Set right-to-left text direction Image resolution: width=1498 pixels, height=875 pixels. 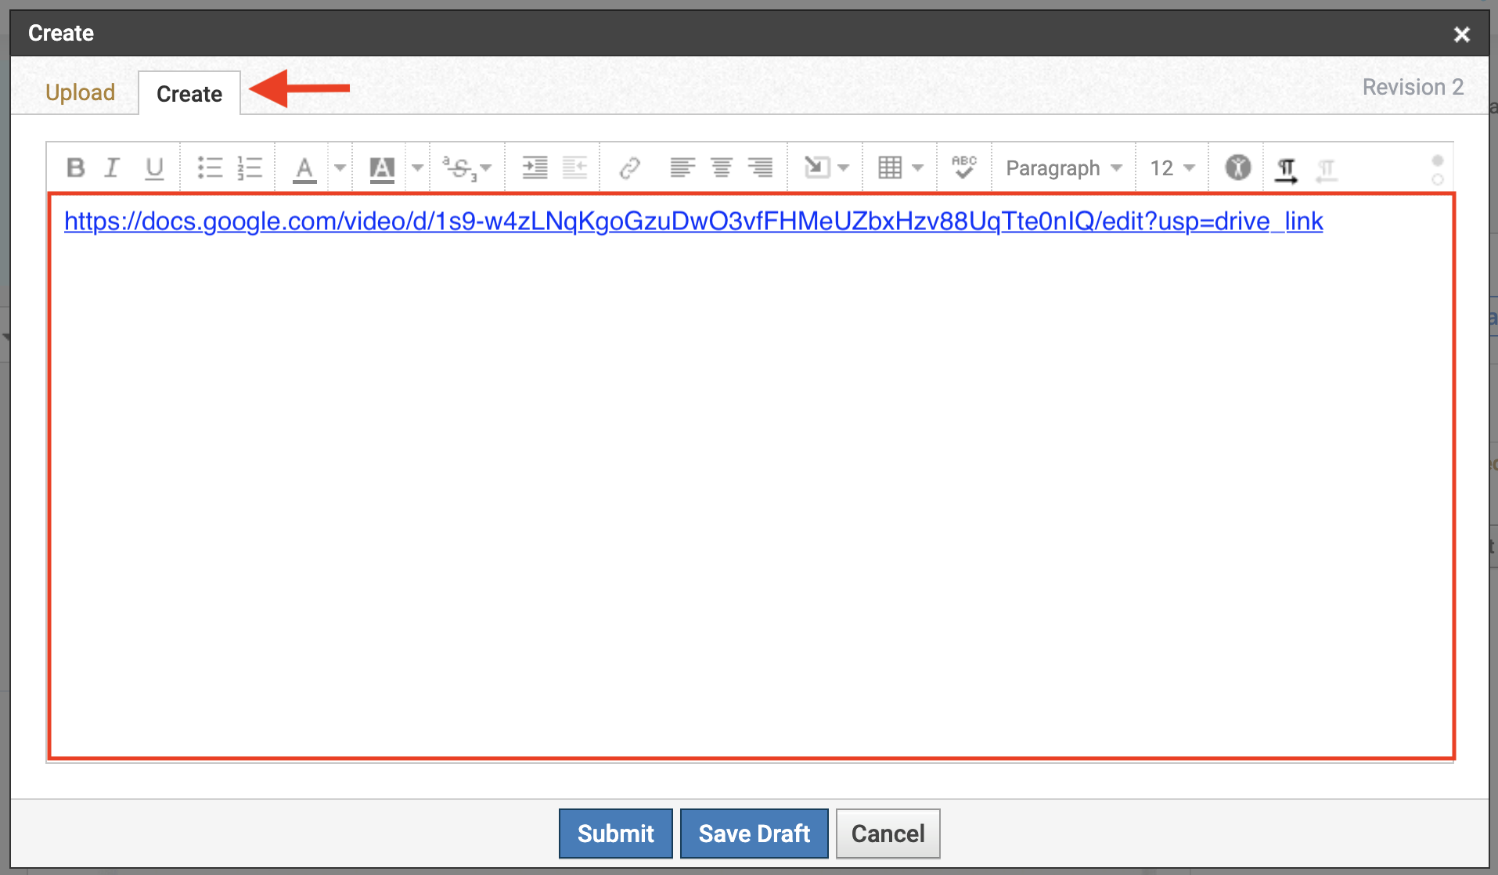tap(1327, 169)
